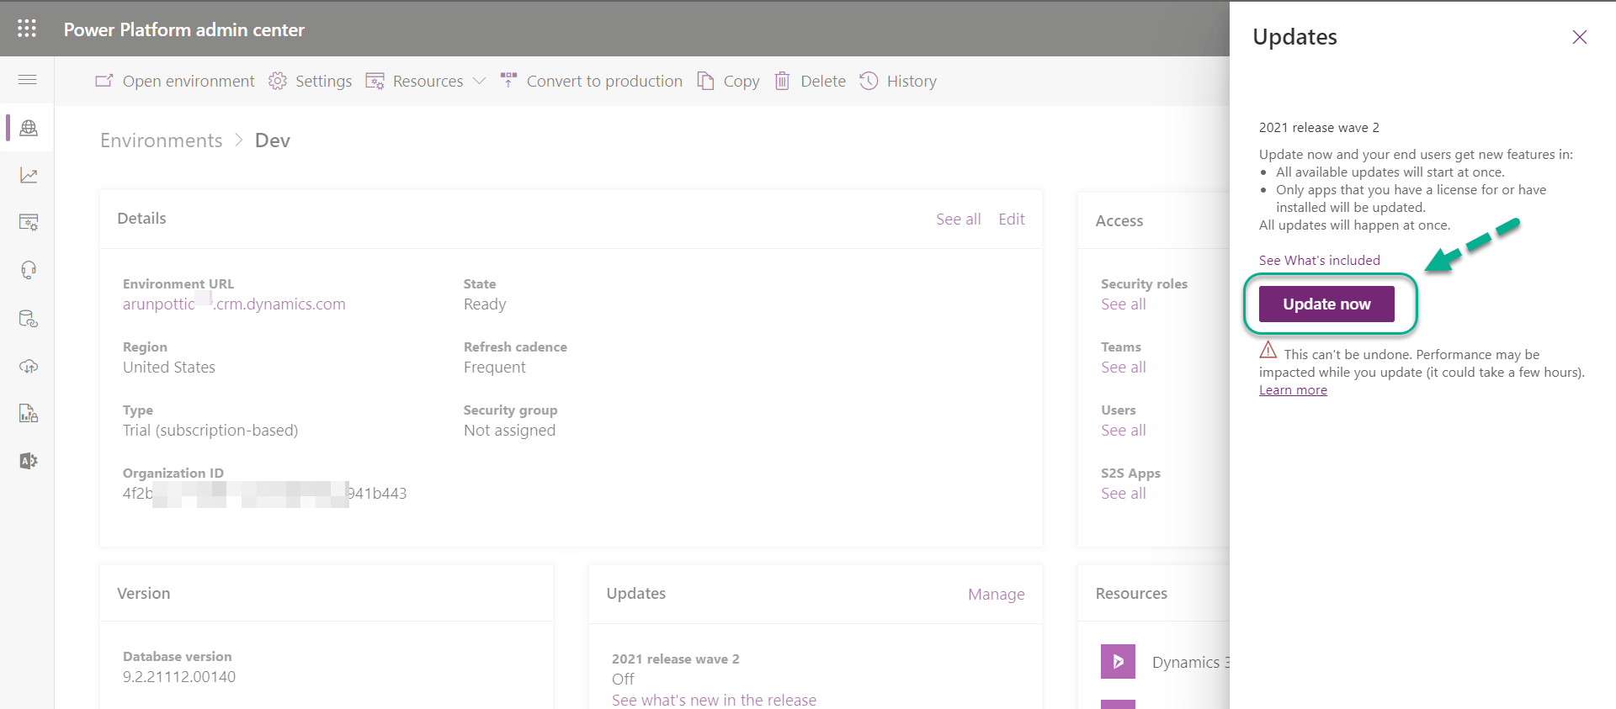1616x709 pixels.
Task: Click database version 9.2.21112.00140
Action: 179,676
